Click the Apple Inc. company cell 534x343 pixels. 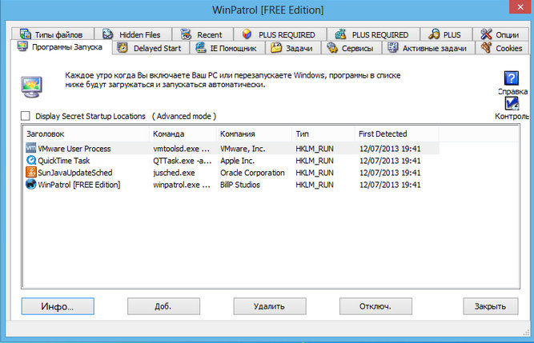pyautogui.click(x=237, y=161)
